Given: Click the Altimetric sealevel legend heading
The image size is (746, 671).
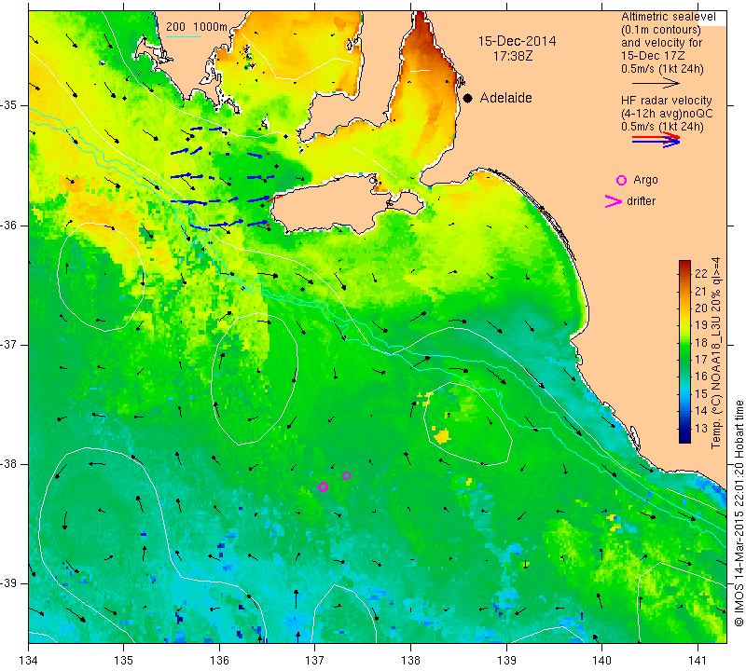Looking at the screenshot, I should pyautogui.click(x=668, y=17).
